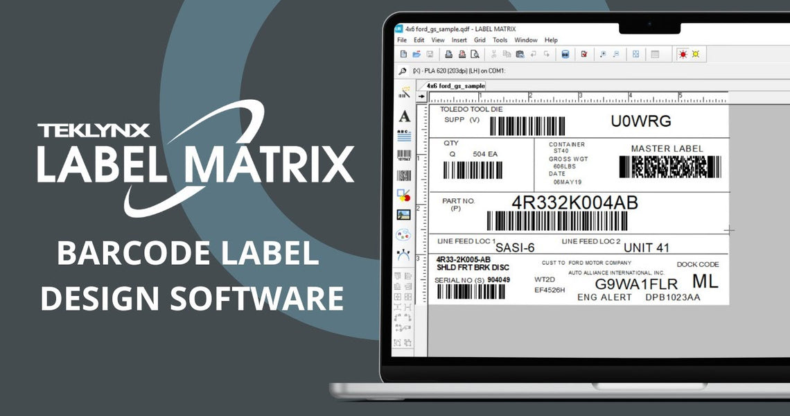
Task: Select the 'TOLEDO TOOL DIE' text on label
Action: click(471, 109)
